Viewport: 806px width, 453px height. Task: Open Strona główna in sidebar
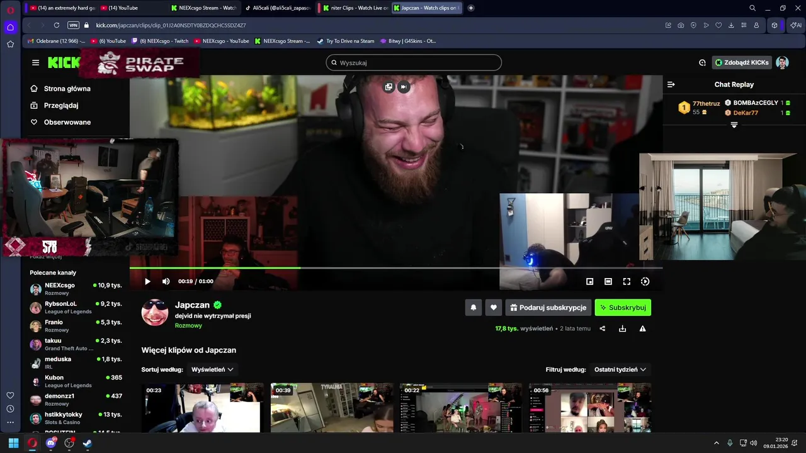(x=60, y=89)
